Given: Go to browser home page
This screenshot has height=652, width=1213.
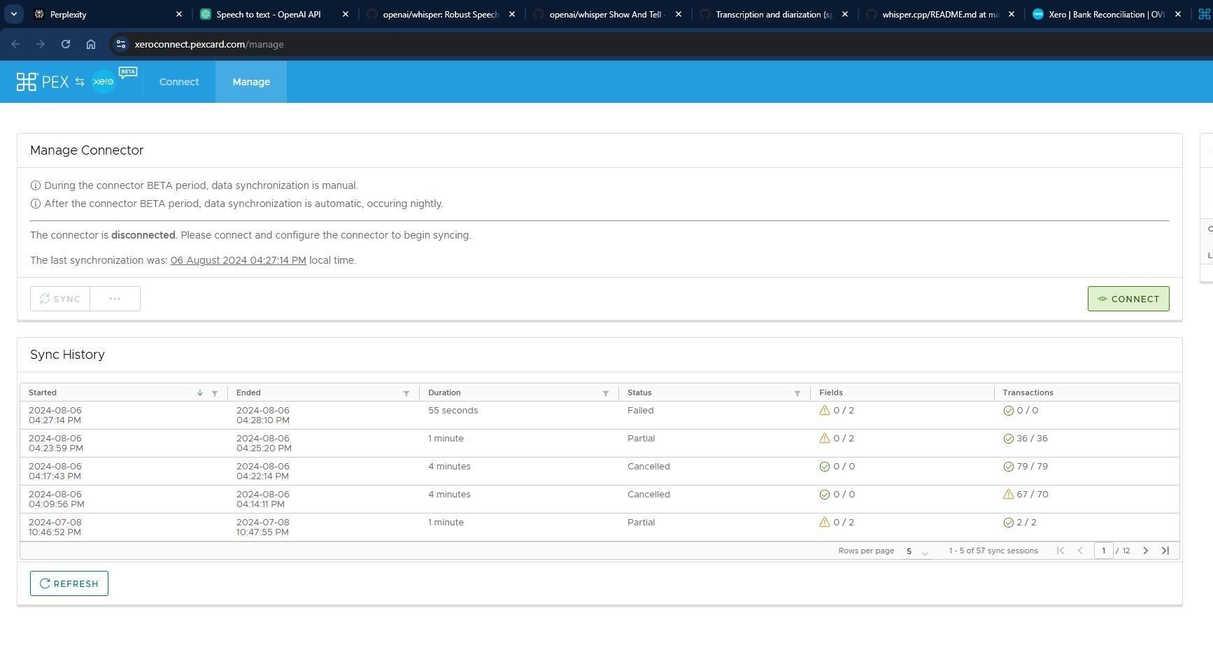Looking at the screenshot, I should click(91, 44).
